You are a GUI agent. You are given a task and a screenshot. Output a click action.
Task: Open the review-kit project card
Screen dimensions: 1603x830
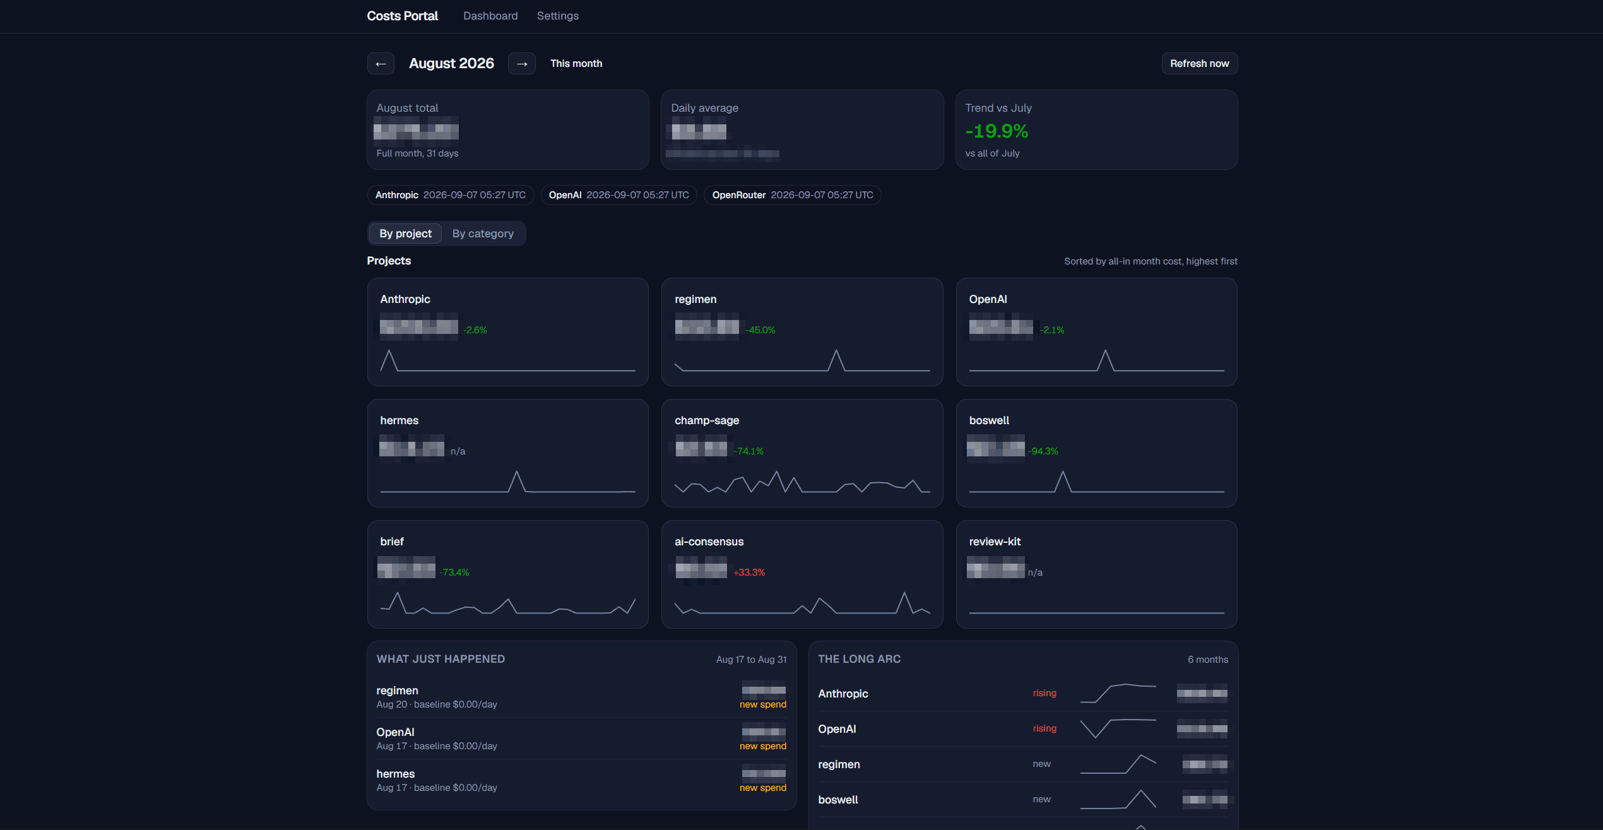(1097, 574)
